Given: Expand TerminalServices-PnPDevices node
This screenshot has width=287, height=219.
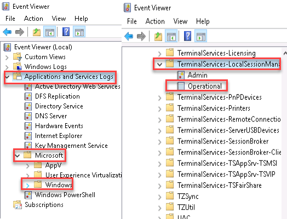Looking at the screenshot, I should coord(160,98).
